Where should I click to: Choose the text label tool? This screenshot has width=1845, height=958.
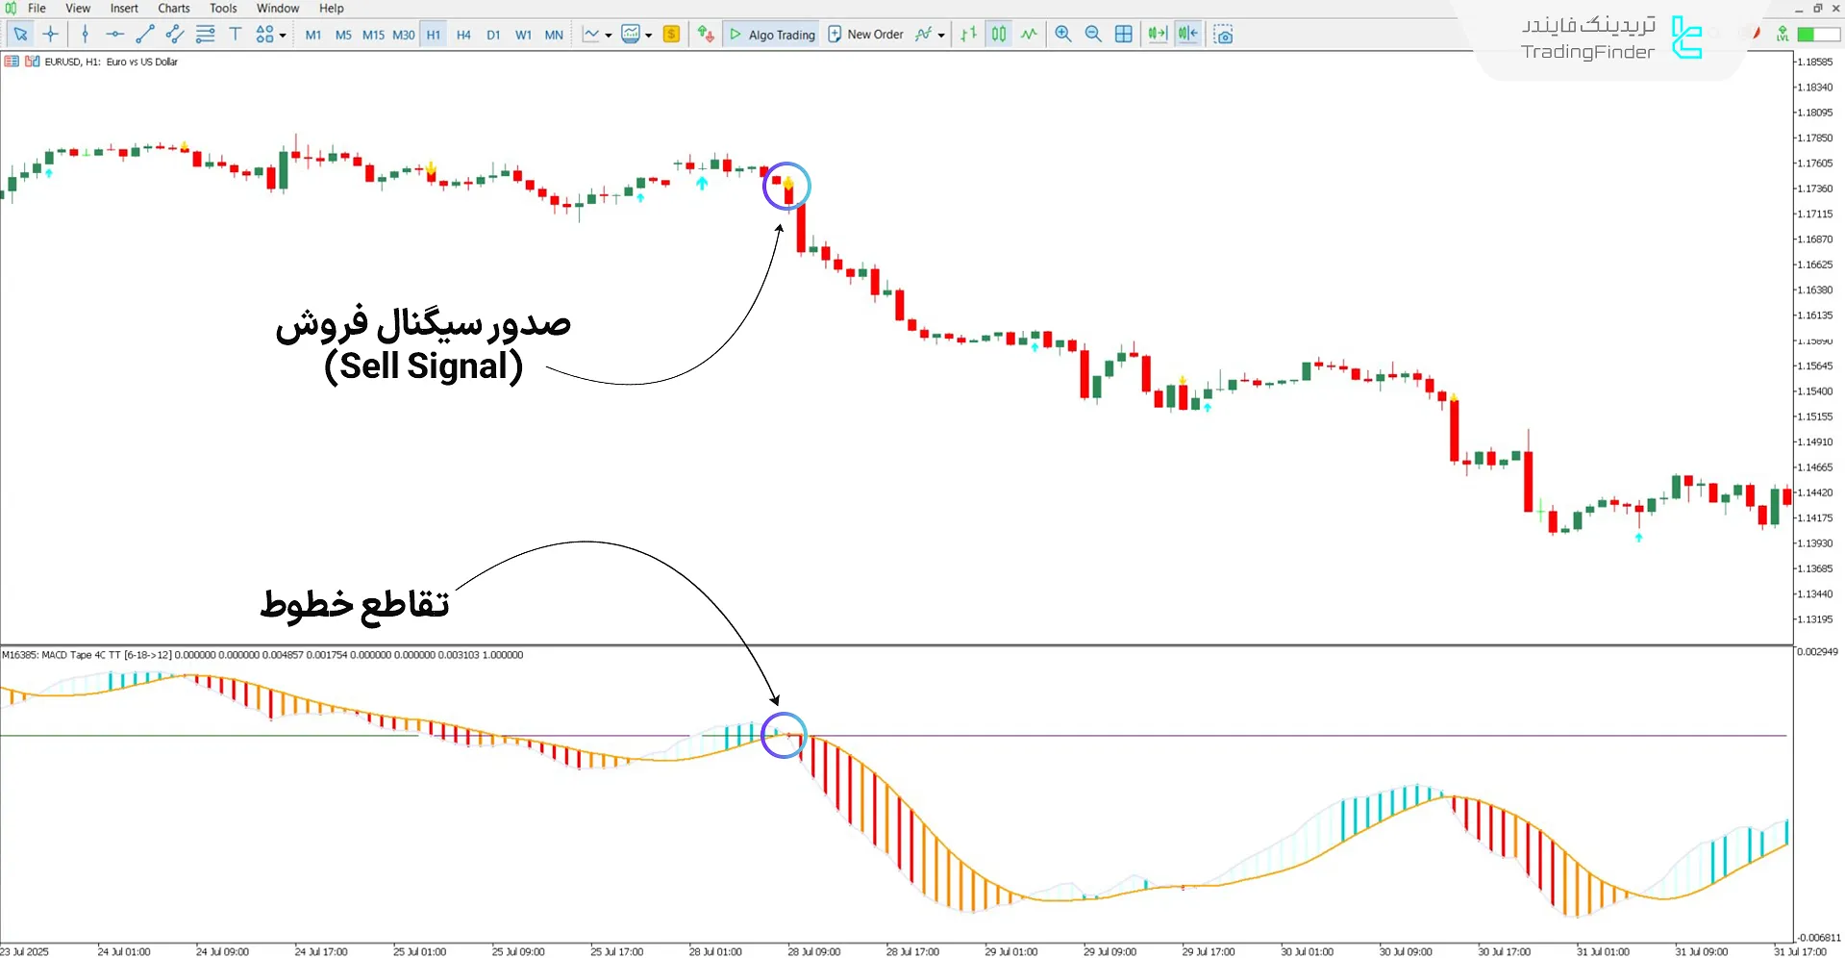coord(236,35)
